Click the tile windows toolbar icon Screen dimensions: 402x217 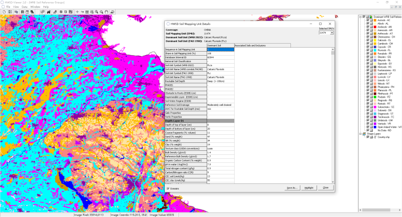23,12
